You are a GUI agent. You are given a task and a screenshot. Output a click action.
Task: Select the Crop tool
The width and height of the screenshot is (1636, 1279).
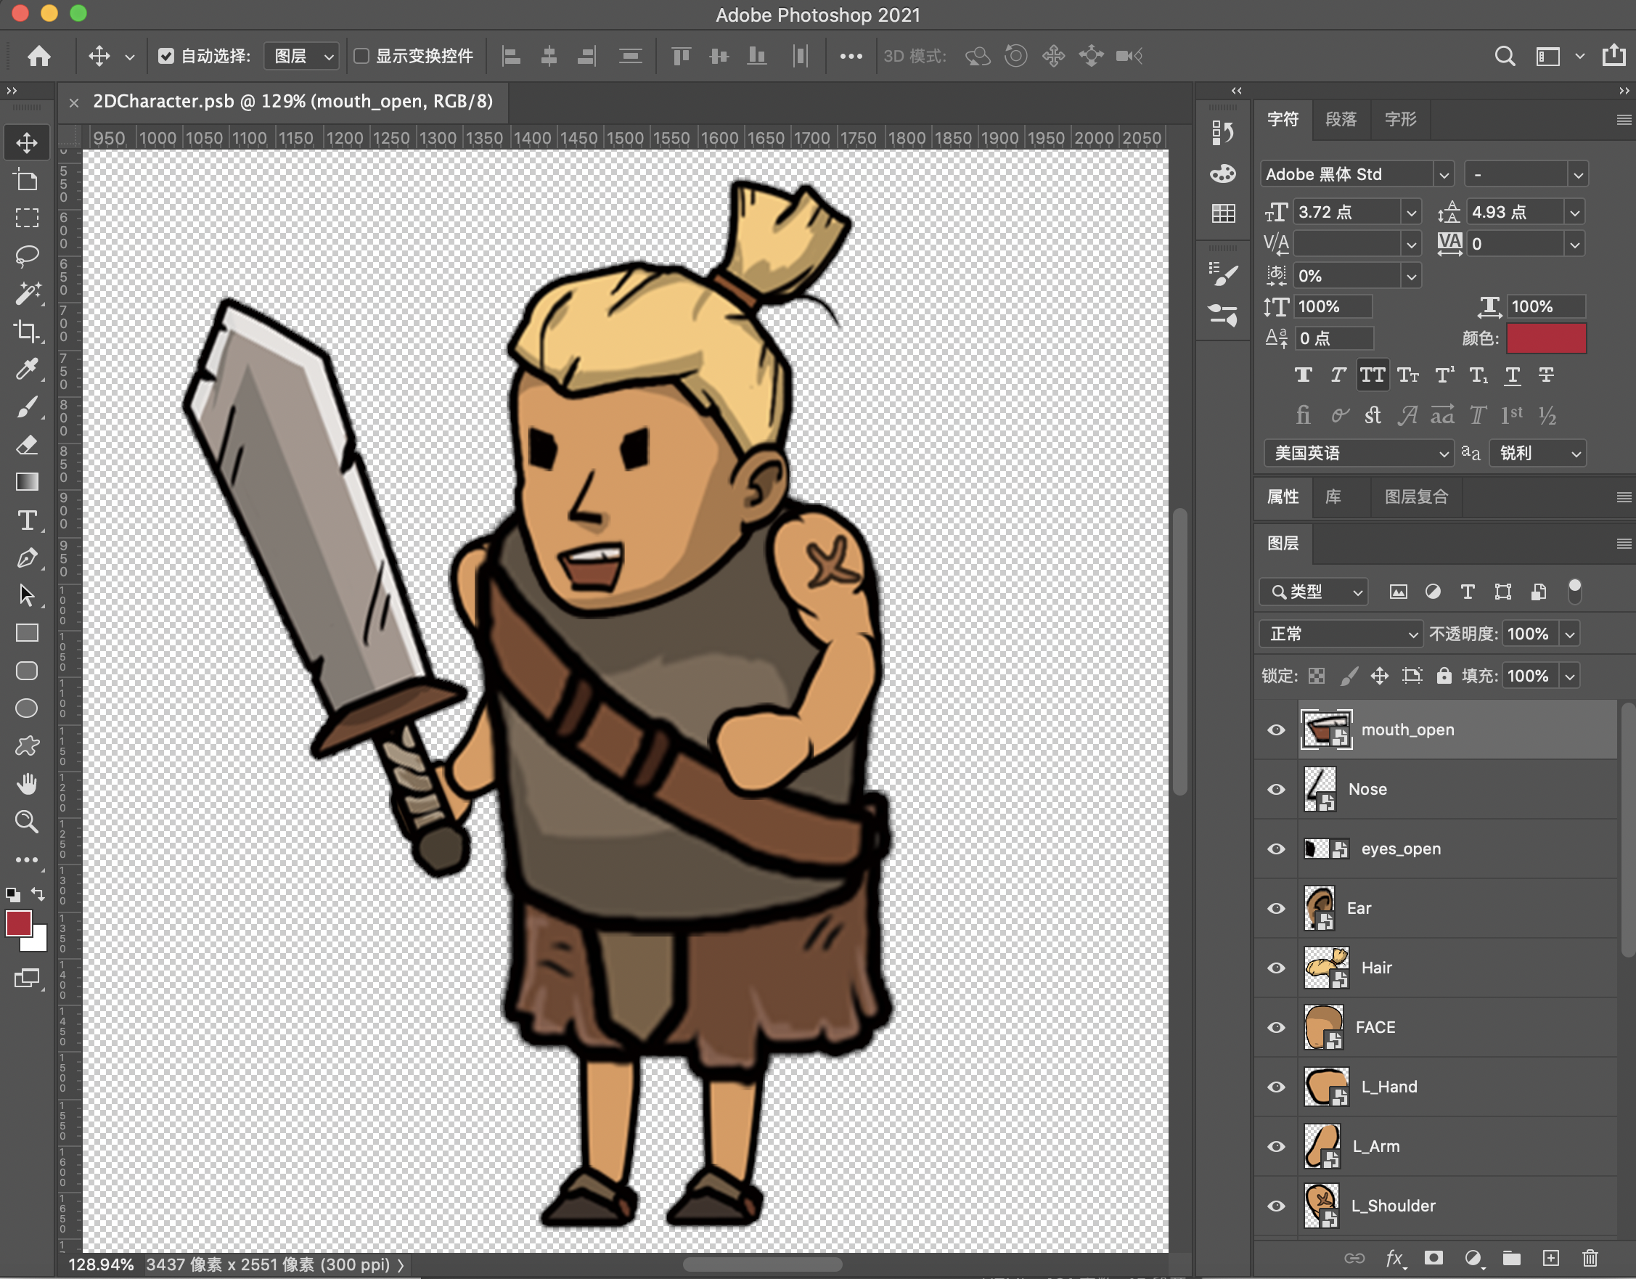27,331
